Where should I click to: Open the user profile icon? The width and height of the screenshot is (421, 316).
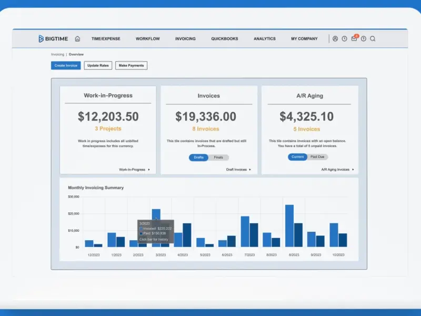coord(335,38)
